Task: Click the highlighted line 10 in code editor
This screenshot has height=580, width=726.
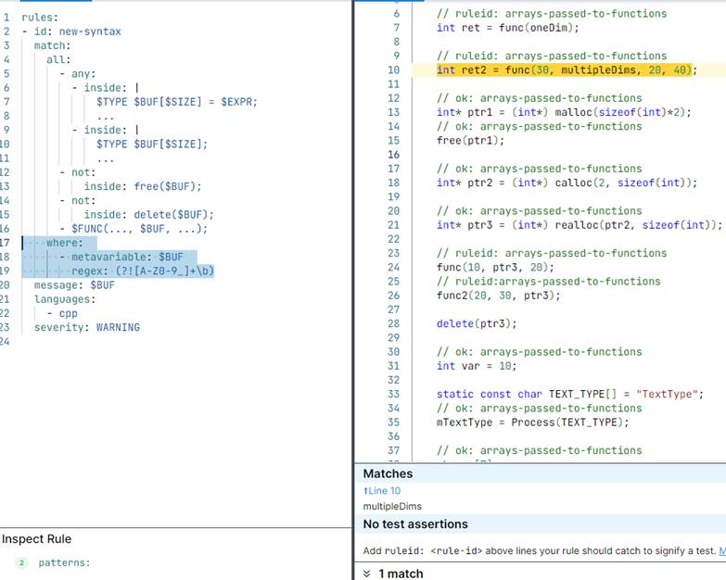Action: click(x=566, y=70)
